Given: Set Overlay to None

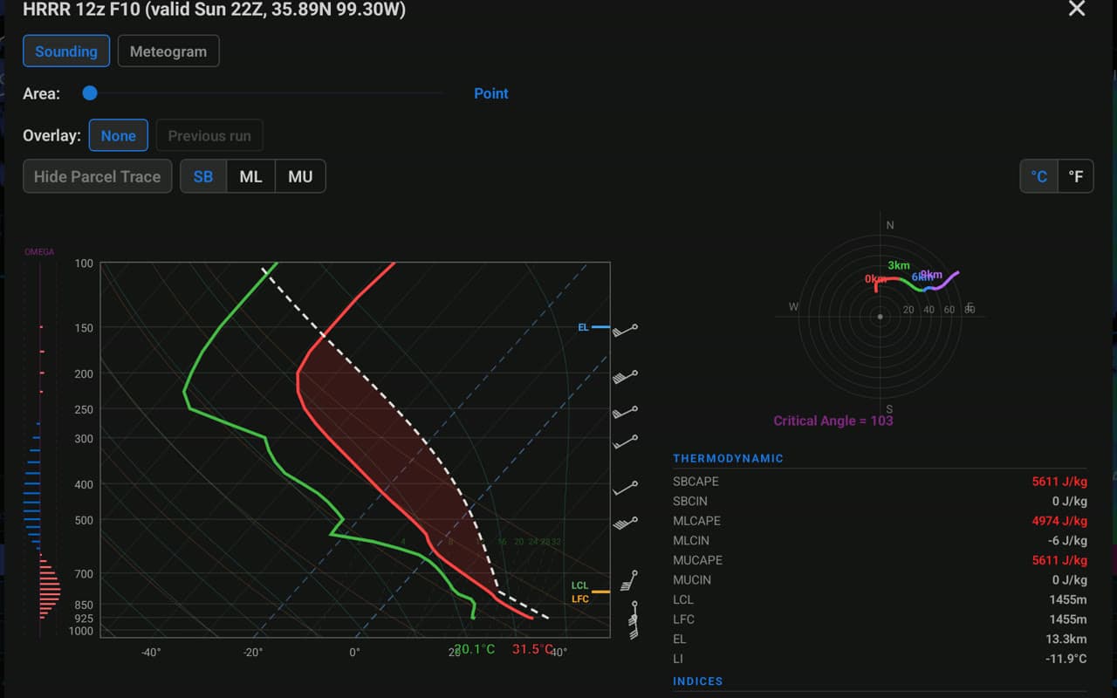Looking at the screenshot, I should [118, 135].
